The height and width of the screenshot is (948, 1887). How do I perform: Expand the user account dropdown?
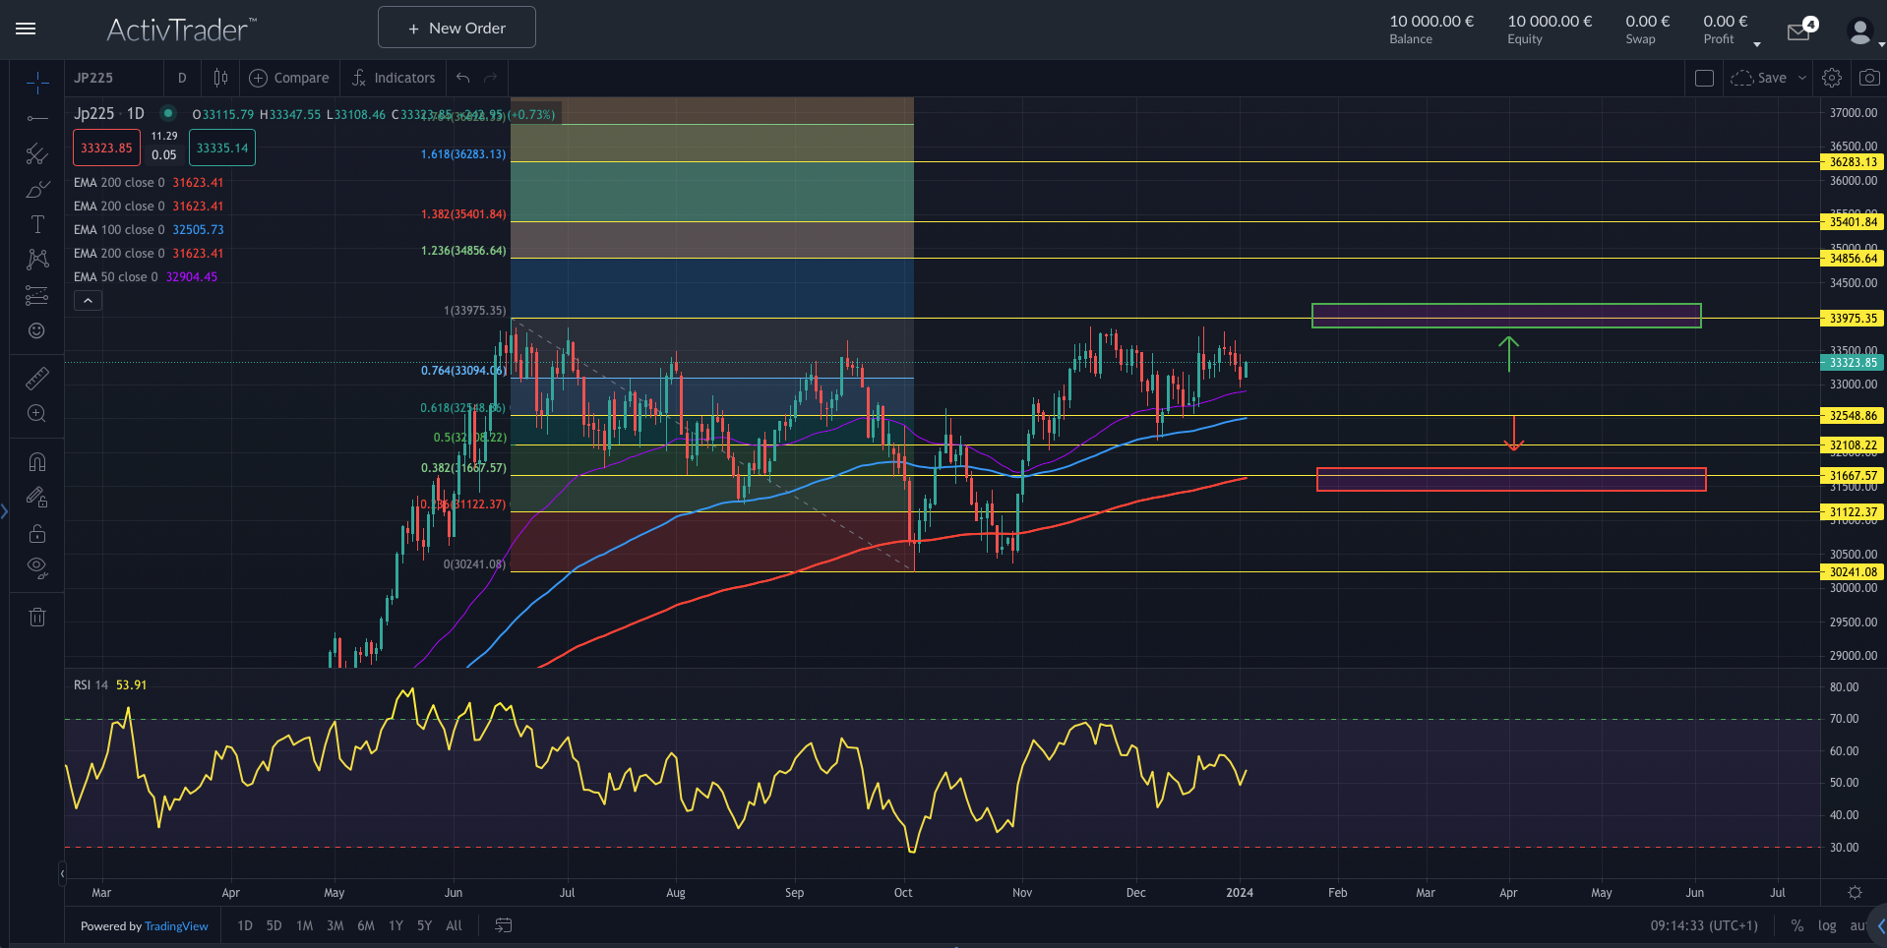1880,44
